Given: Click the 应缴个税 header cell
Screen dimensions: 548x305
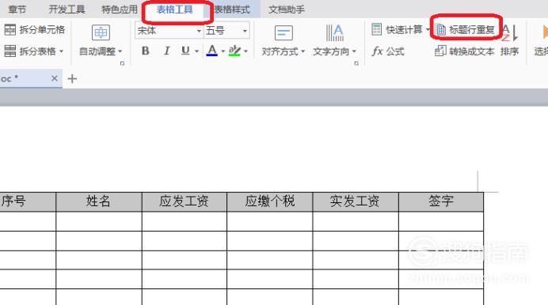Looking at the screenshot, I should [270, 201].
